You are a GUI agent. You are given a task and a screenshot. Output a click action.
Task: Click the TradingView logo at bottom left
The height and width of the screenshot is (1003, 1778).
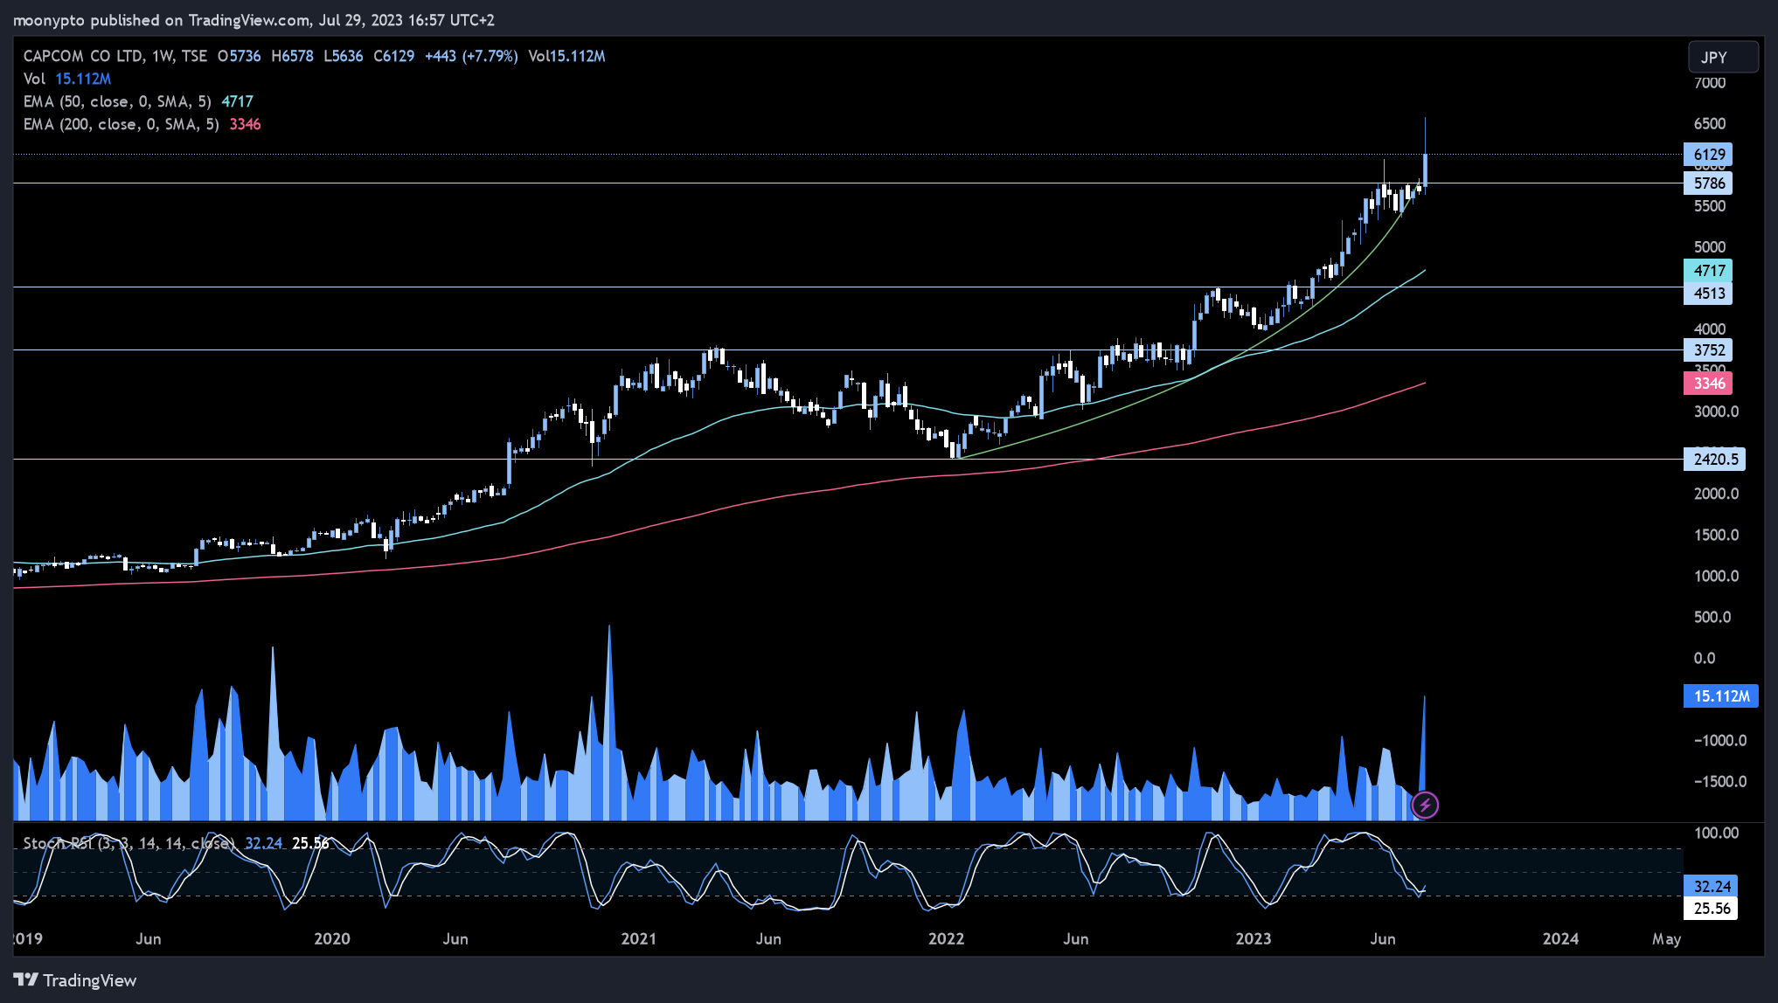75,980
